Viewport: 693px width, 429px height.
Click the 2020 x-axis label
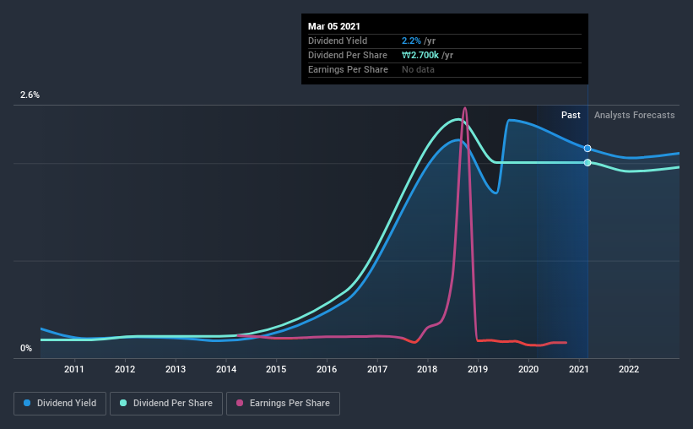click(x=528, y=369)
